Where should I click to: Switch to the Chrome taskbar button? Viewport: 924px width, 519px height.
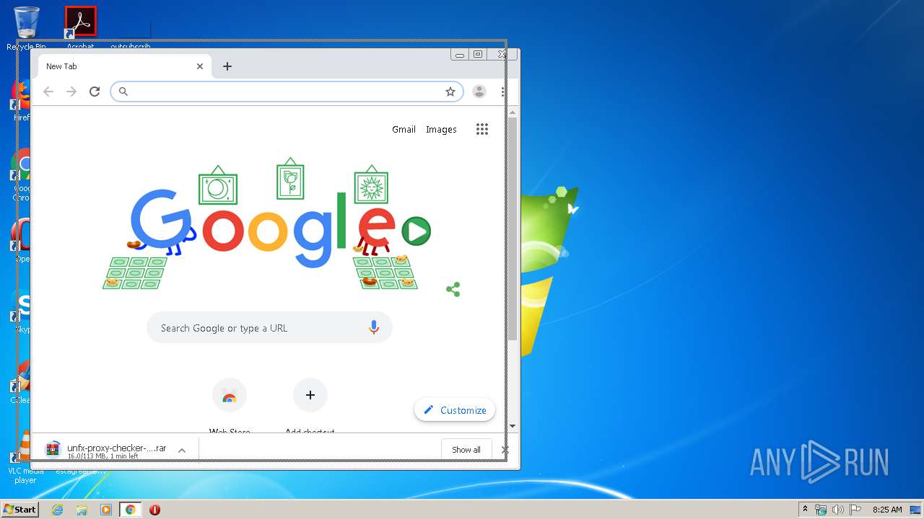[131, 510]
